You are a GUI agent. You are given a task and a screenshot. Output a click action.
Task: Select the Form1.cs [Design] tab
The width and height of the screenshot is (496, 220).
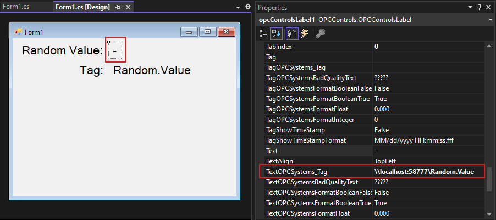82,8
